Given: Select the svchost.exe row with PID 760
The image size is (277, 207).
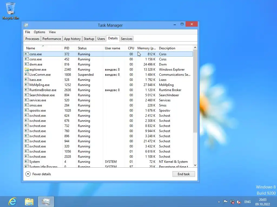Looking at the screenshot, I should [108, 131].
